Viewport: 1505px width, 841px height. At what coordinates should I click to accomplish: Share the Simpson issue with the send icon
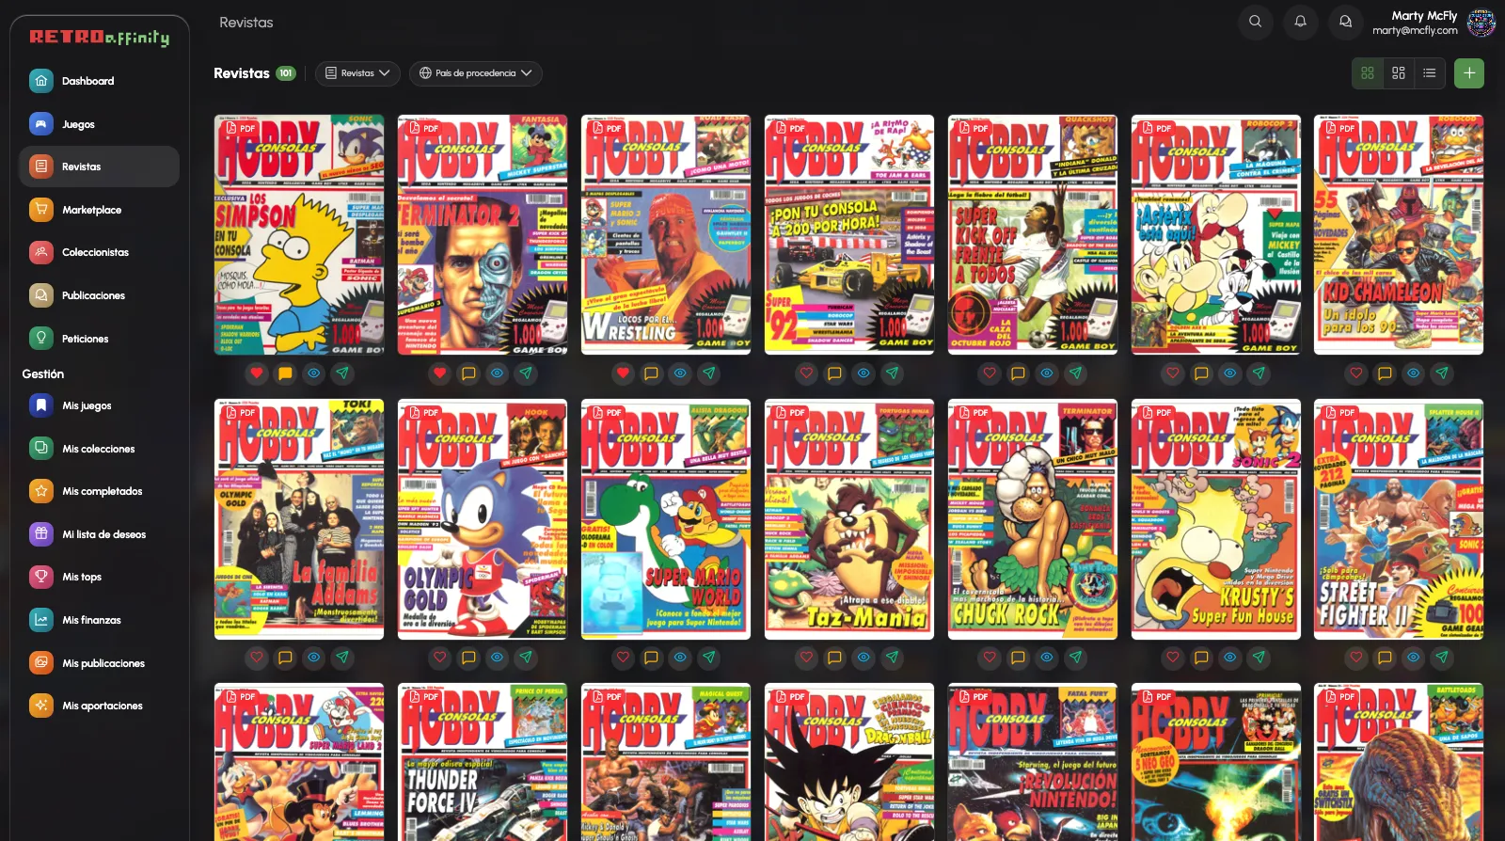(x=342, y=373)
